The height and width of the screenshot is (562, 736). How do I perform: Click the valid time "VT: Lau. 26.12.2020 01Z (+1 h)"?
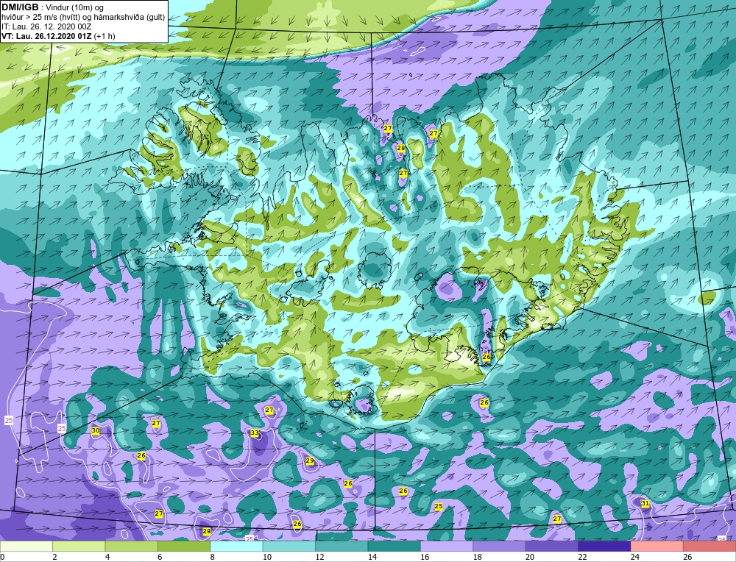point(57,35)
